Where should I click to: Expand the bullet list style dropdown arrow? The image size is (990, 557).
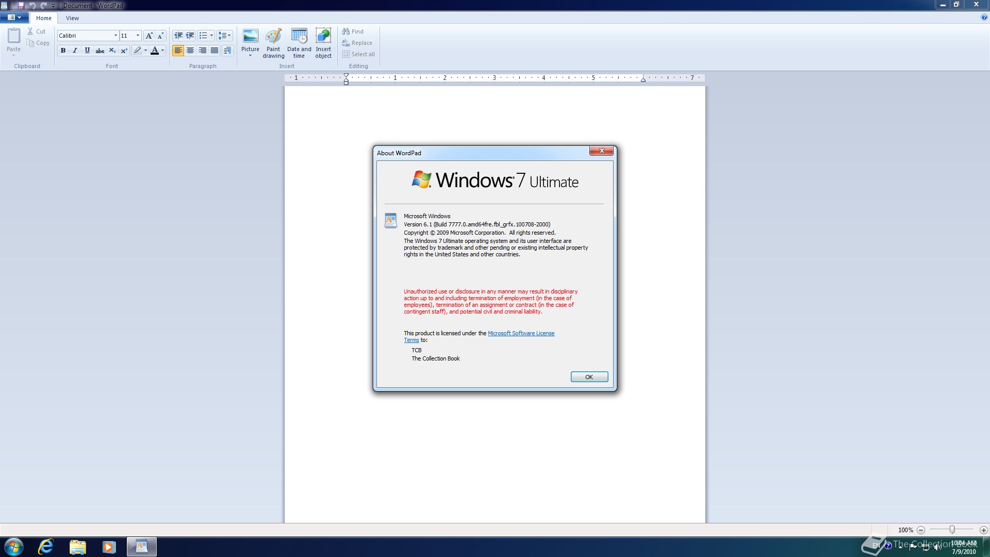[211, 36]
